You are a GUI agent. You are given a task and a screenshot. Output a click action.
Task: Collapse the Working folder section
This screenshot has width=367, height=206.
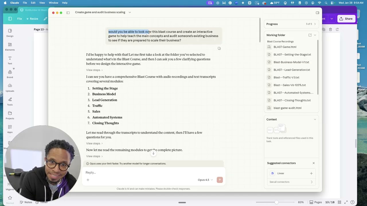pos(315,35)
